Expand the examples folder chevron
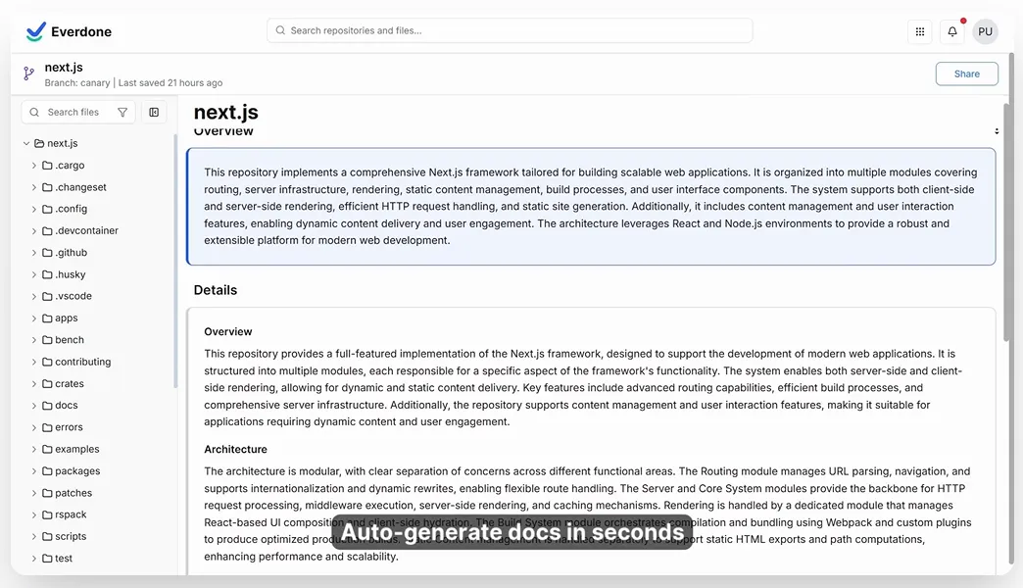The height and width of the screenshot is (588, 1023). tap(34, 450)
